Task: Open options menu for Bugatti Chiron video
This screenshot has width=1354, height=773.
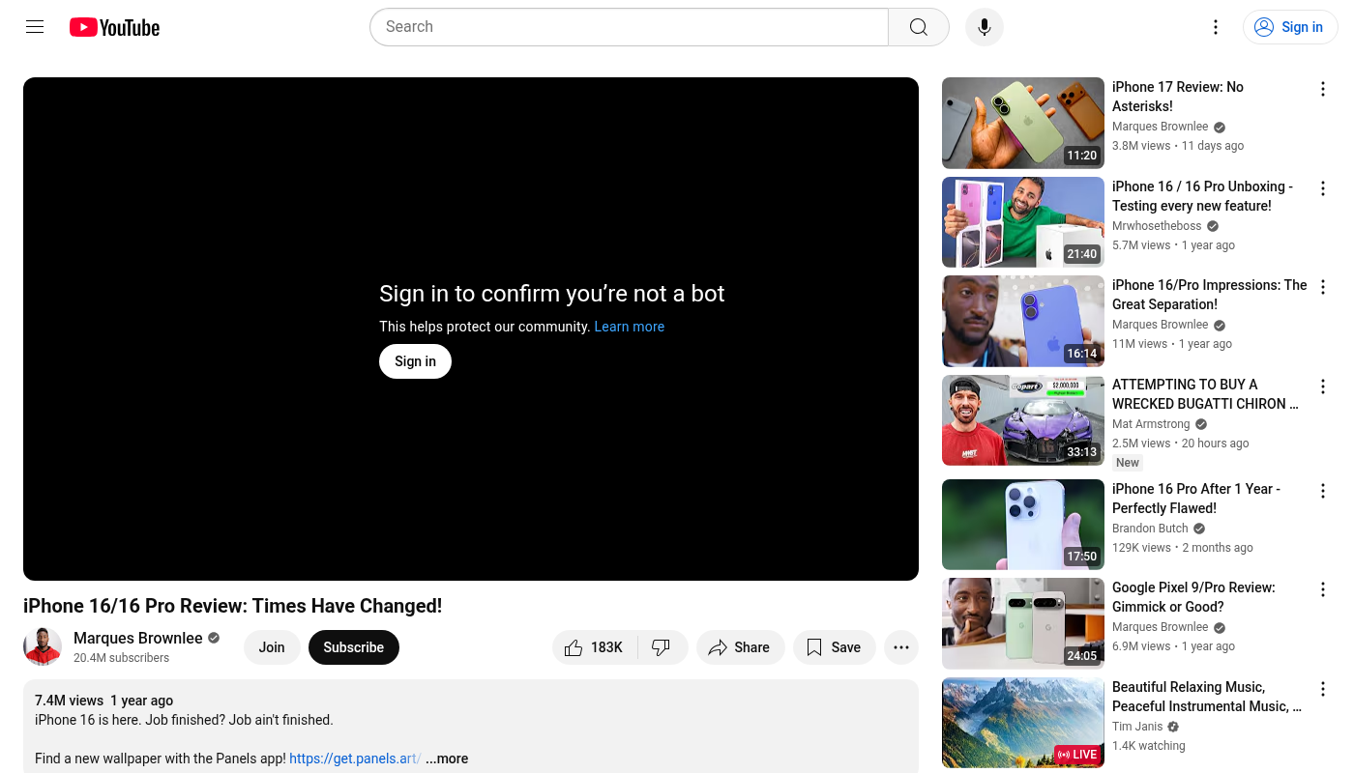Action: point(1322,387)
